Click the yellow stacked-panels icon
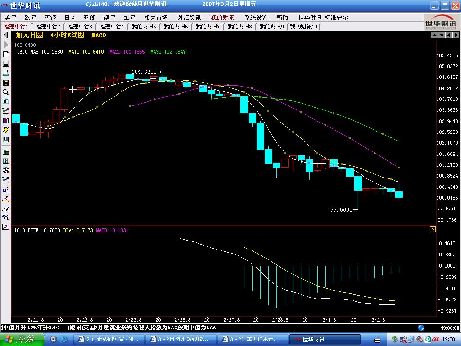Screen dimensions: 461x346 coord(5,83)
